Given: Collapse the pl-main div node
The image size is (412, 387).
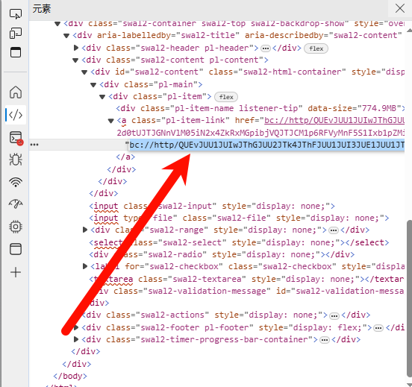Looking at the screenshot, I should point(93,85).
